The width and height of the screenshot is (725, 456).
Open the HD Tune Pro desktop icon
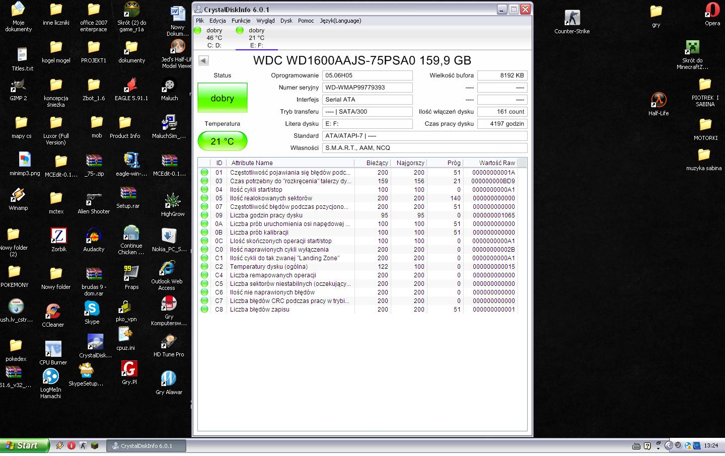[169, 345]
